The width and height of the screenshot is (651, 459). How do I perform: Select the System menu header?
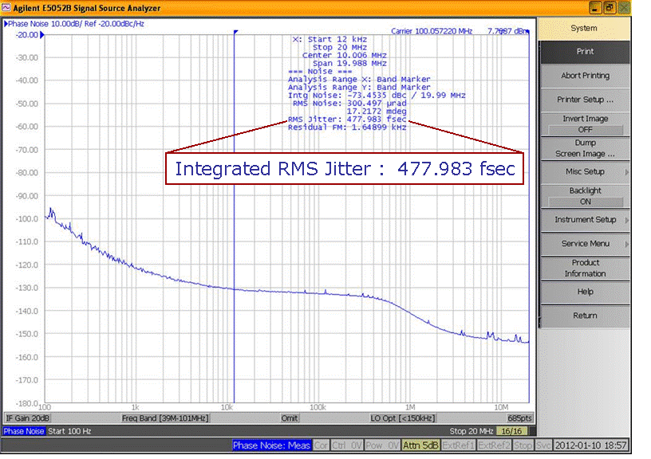584,29
